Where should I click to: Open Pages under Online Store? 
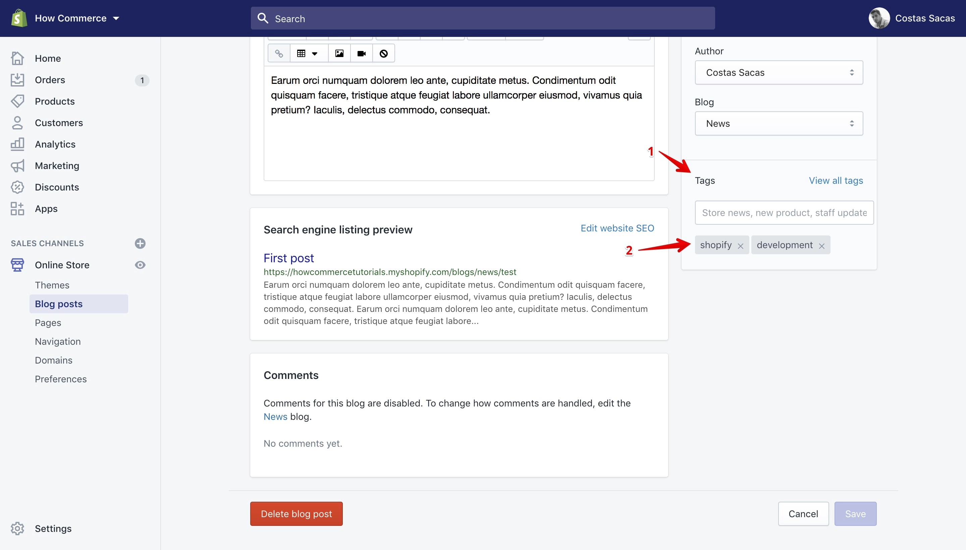click(48, 323)
